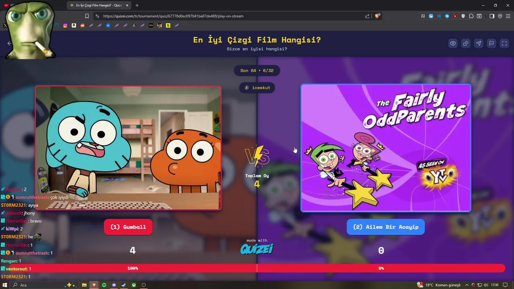Screen dimensions: 514x289
Task: Click the volume icon in system tray
Action: click(486, 285)
